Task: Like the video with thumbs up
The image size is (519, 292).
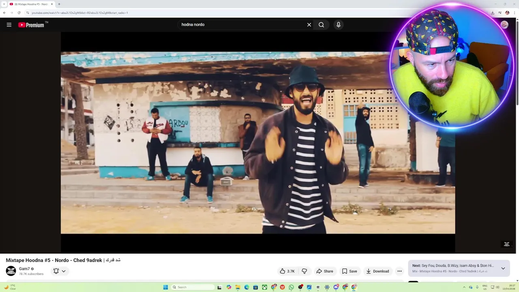Action: [x=287, y=271]
